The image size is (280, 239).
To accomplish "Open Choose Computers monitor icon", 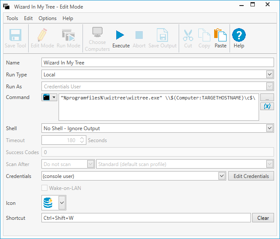I will [97, 32].
